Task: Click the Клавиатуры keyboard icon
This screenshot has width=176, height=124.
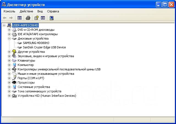Action: (14, 60)
